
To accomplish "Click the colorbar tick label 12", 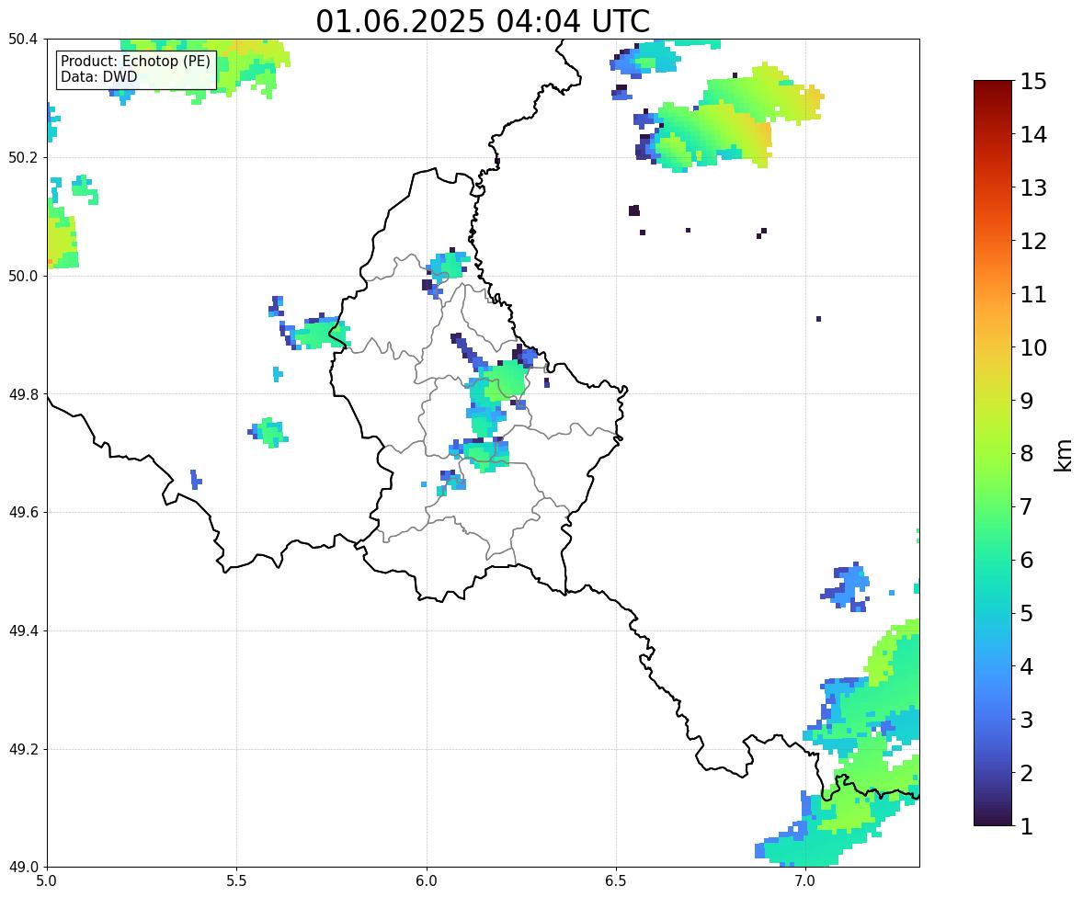I will [x=1033, y=241].
